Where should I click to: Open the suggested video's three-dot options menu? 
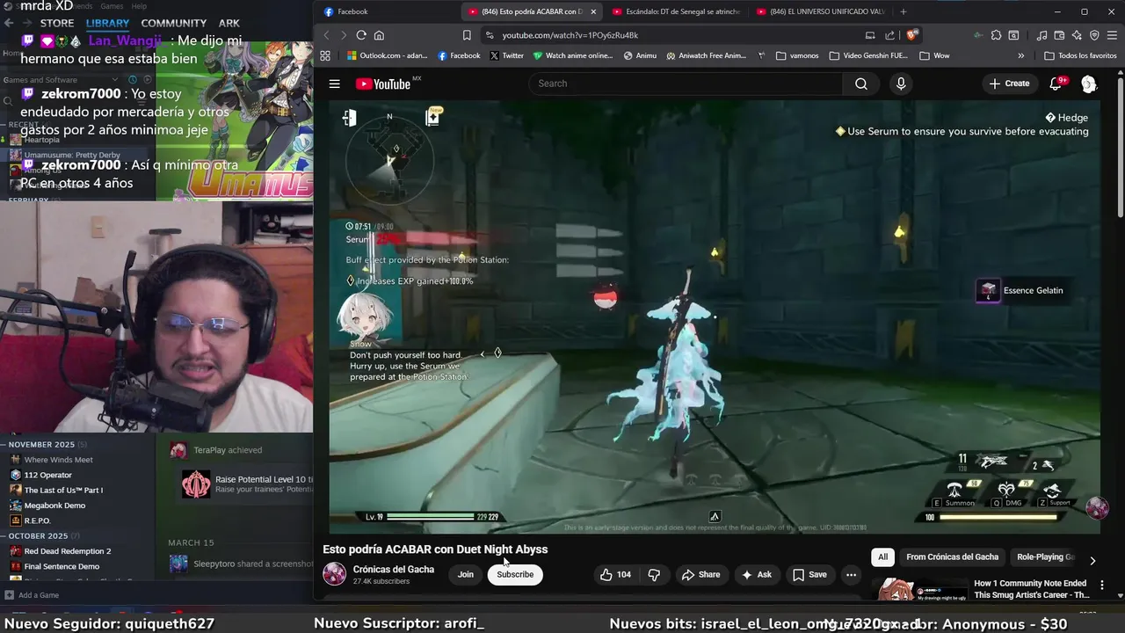1101,585
